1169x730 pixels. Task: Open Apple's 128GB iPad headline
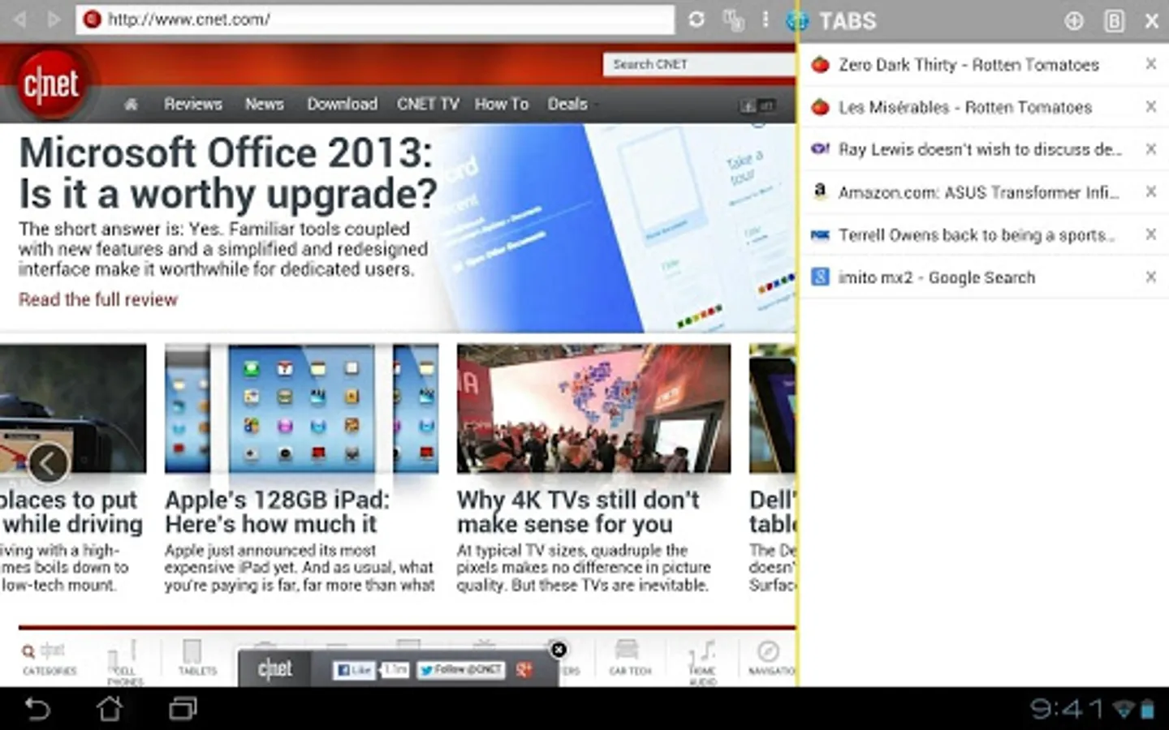pos(277,512)
